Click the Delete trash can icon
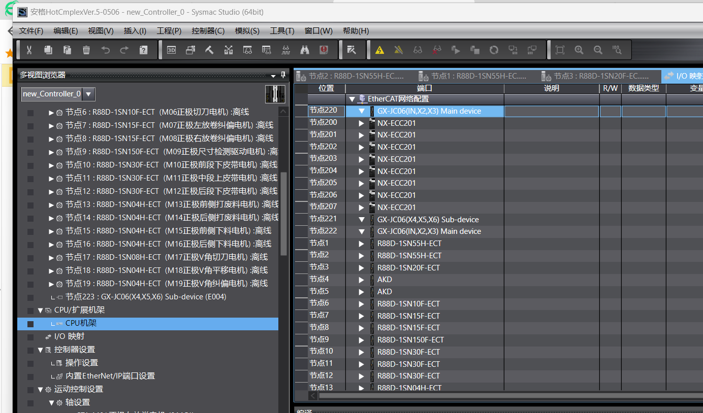Screen dimensions: 703x413 (86, 50)
